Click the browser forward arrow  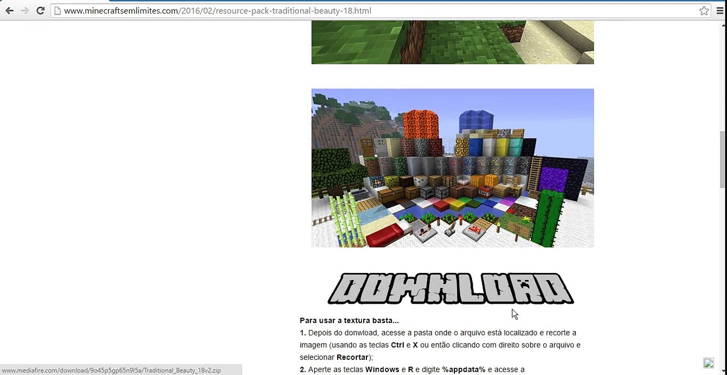24,10
